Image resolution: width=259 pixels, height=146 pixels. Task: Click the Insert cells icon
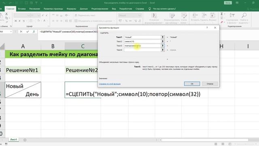click(x=195, y=16)
